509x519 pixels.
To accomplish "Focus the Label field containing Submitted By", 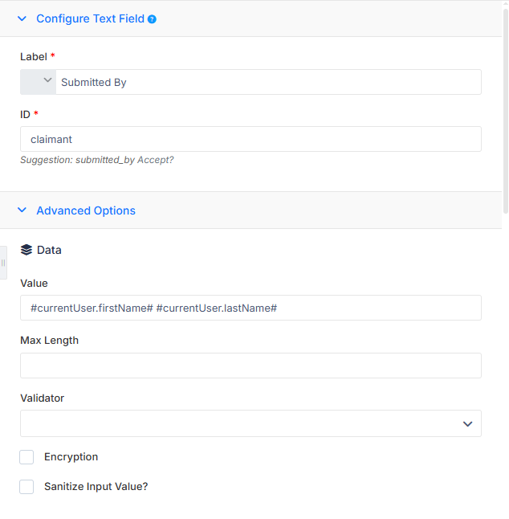I will point(269,82).
